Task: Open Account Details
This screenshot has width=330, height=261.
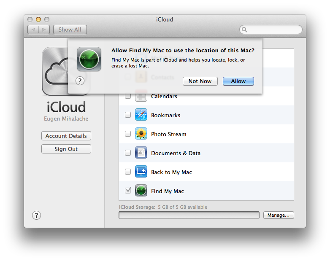Action: pyautogui.click(x=66, y=136)
